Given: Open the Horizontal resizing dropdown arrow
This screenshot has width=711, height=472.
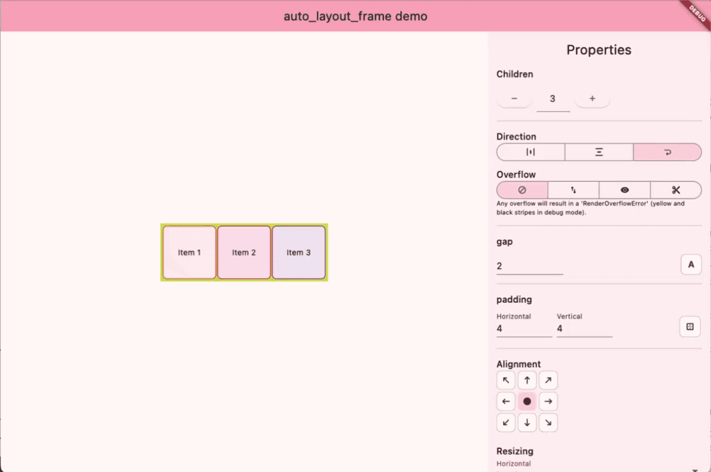Looking at the screenshot, I should click(x=694, y=470).
